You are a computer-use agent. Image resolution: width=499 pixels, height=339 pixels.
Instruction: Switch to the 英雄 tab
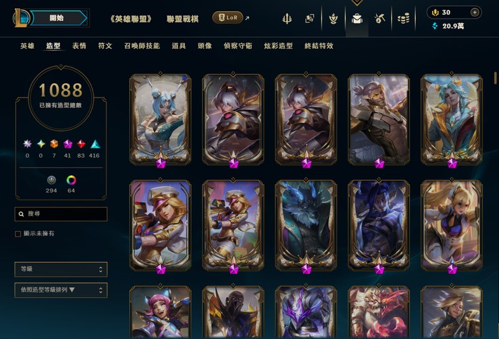click(x=27, y=46)
